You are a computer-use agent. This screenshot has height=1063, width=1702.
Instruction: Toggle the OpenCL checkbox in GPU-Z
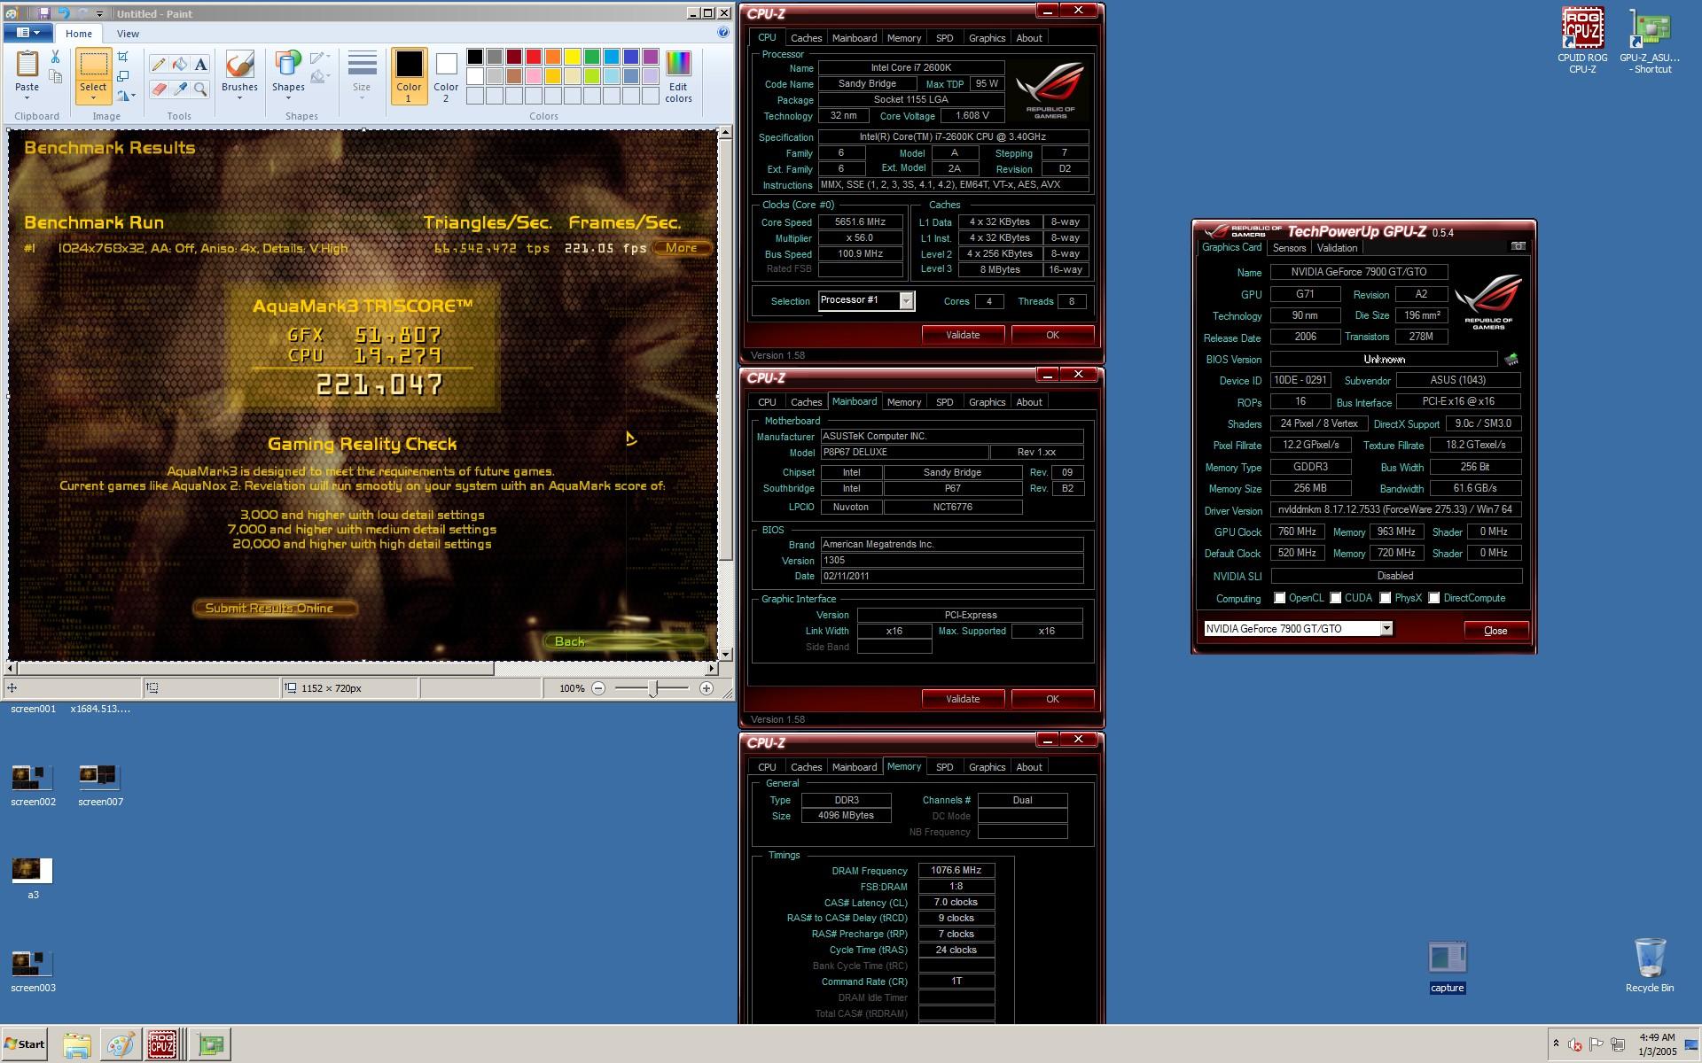pyautogui.click(x=1279, y=598)
